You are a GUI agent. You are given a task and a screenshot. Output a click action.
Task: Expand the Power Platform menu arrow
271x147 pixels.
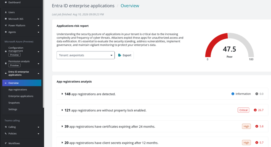tap(38, 26)
